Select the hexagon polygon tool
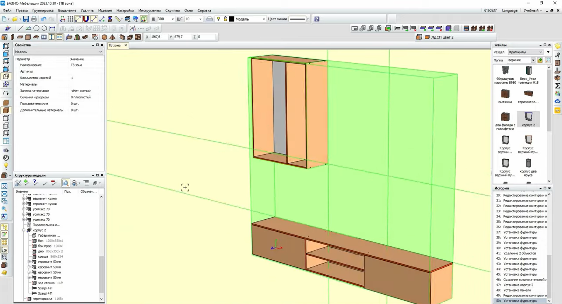This screenshot has width=562, height=304. [x=44, y=28]
